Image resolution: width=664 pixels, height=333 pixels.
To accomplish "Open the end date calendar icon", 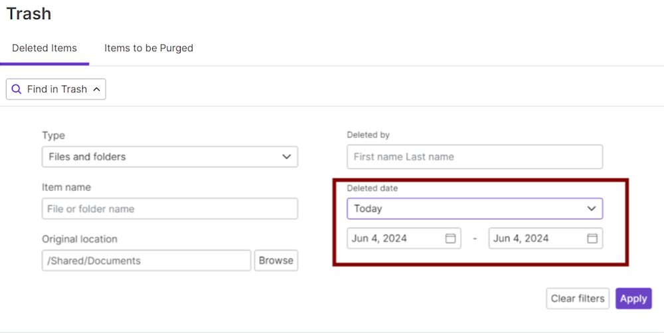I will click(592, 239).
